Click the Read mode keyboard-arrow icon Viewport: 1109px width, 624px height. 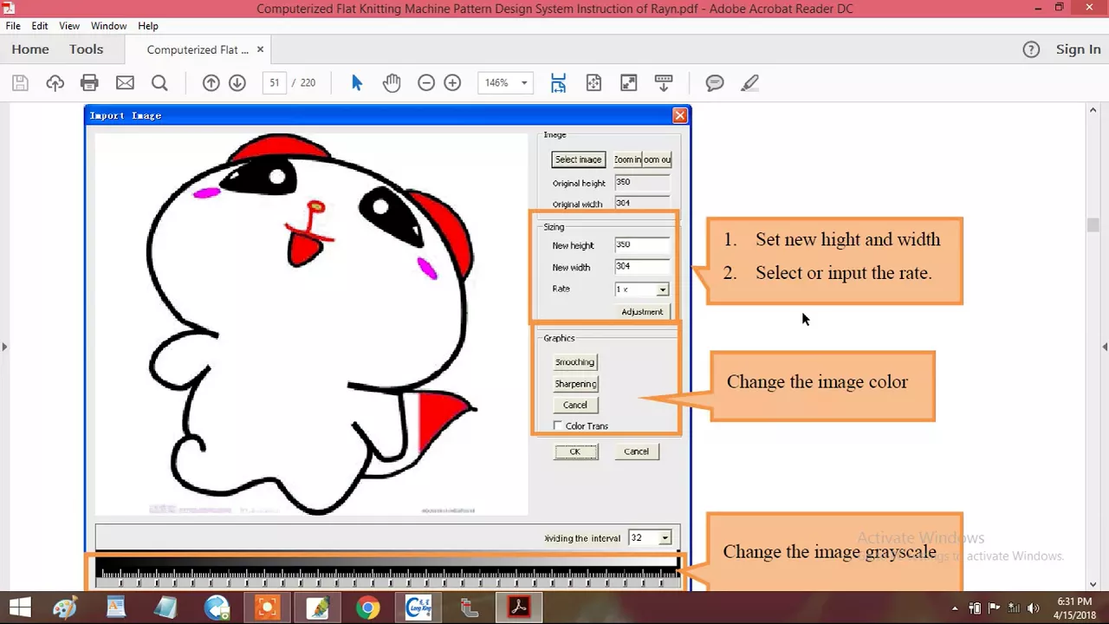[x=664, y=83]
